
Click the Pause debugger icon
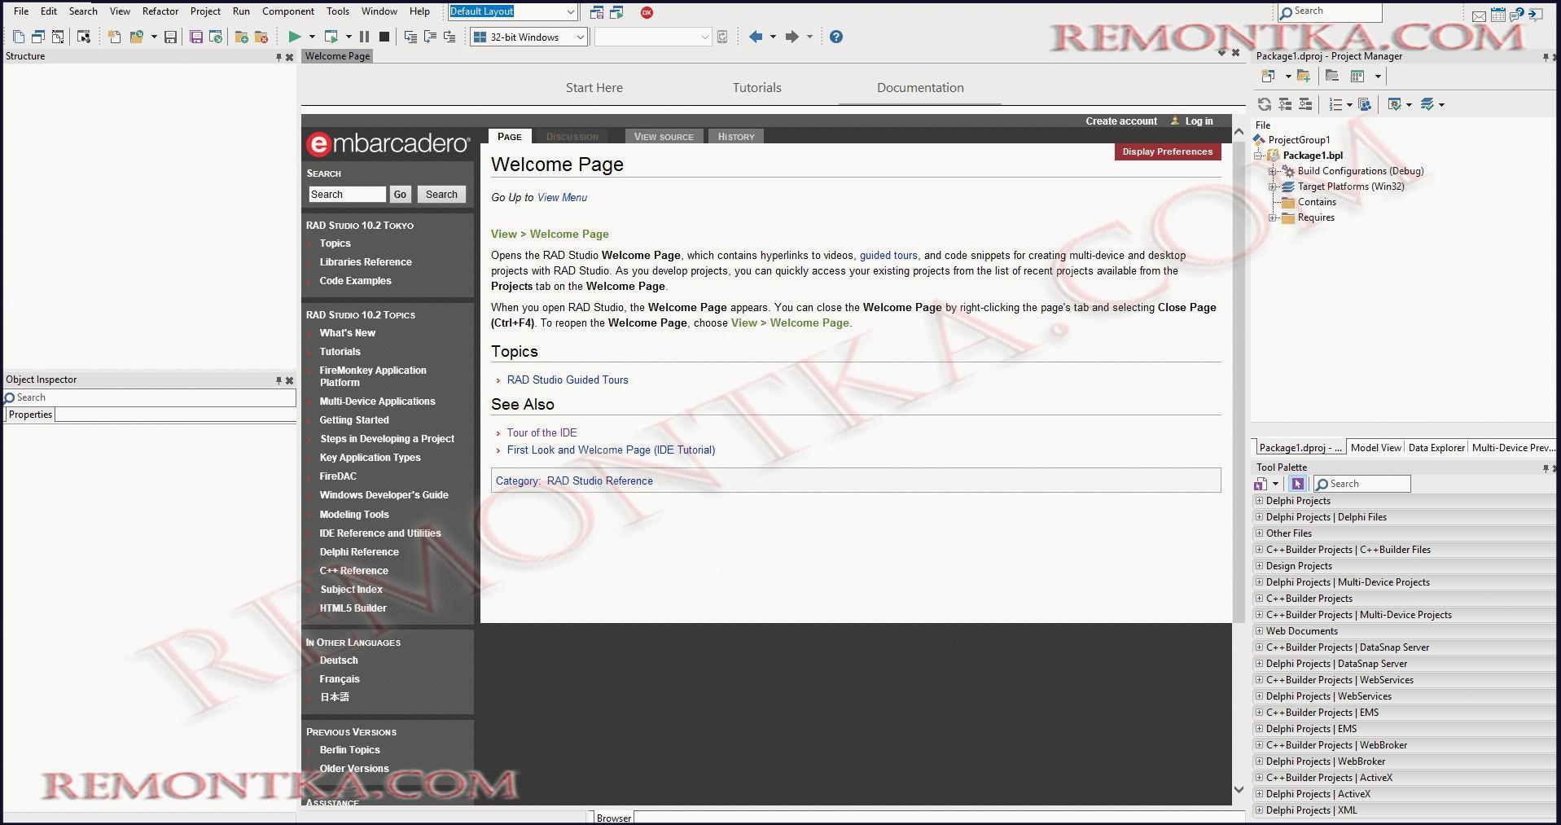pos(364,37)
